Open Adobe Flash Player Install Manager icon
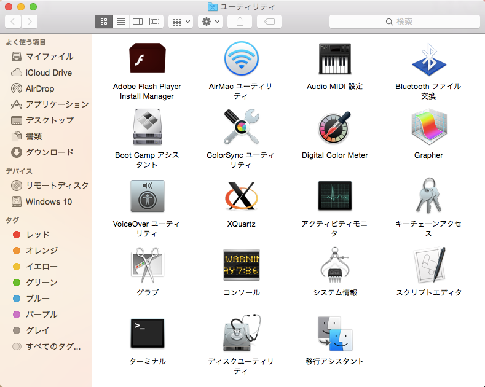 click(148, 58)
